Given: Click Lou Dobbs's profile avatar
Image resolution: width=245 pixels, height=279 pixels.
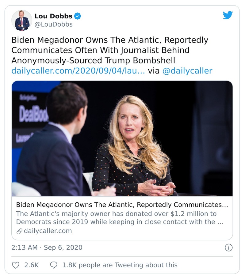Looking at the screenshot, I should tap(22, 19).
